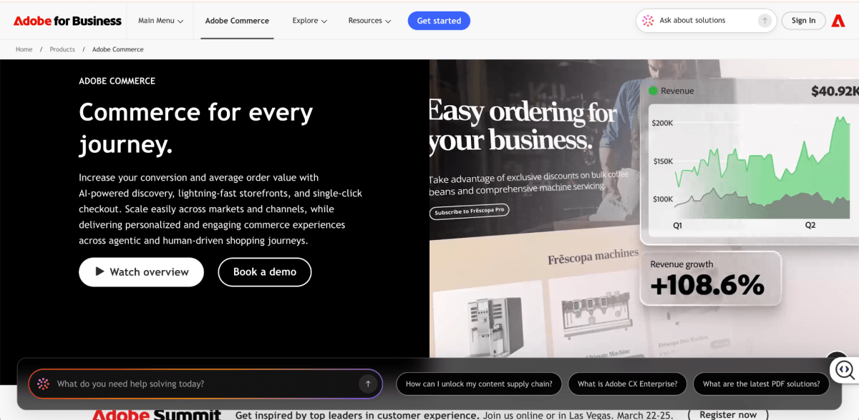Click the $40.92K revenue value
This screenshot has height=420, width=859.
(x=834, y=91)
